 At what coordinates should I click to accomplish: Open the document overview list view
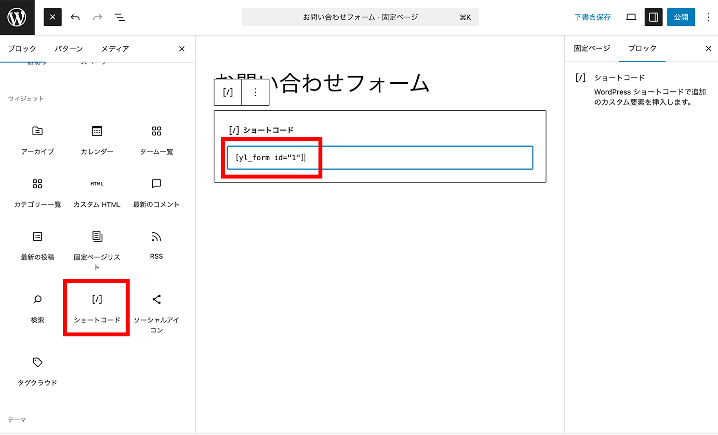coord(120,17)
